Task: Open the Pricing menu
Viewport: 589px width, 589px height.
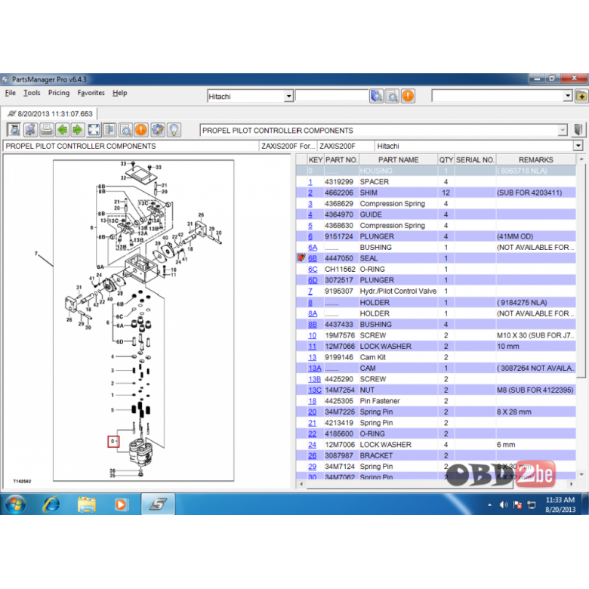Action: 59,93
